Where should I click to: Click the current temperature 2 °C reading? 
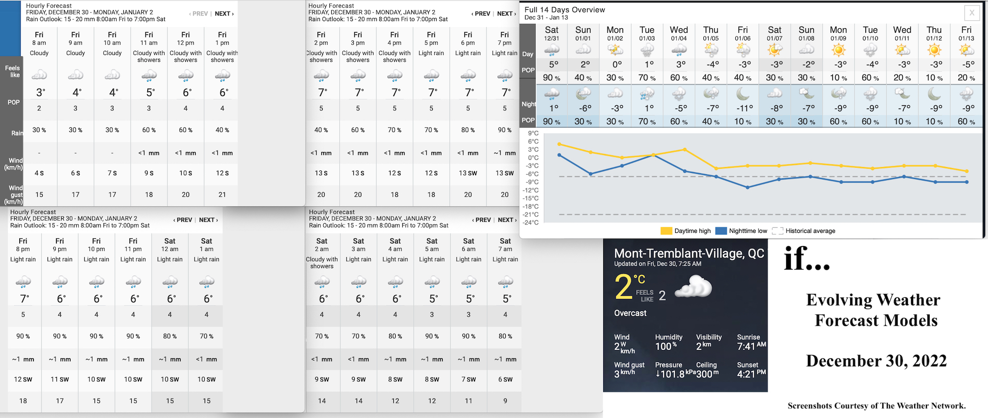coord(630,286)
